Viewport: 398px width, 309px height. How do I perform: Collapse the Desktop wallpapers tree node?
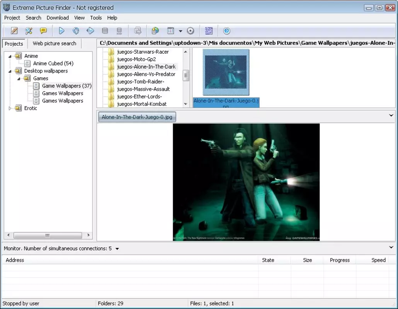[10, 71]
